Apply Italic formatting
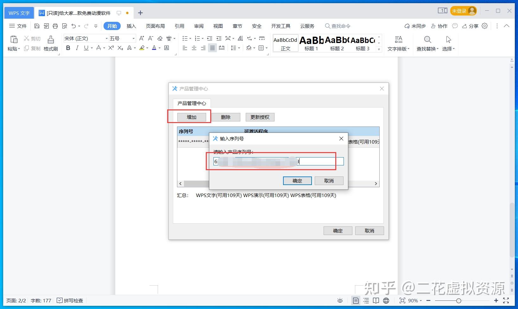This screenshot has width=518, height=309. click(77, 48)
